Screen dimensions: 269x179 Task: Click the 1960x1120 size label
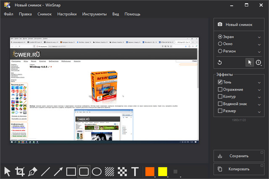pyautogui.click(x=239, y=120)
